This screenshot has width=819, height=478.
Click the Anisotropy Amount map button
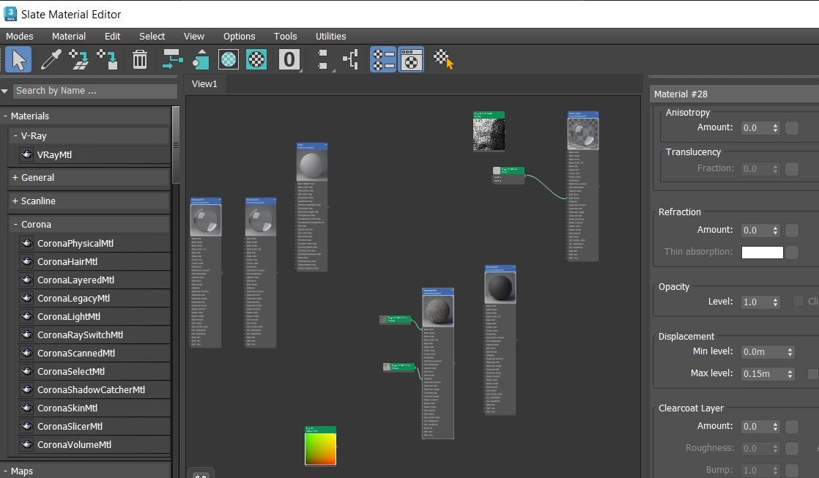(792, 128)
